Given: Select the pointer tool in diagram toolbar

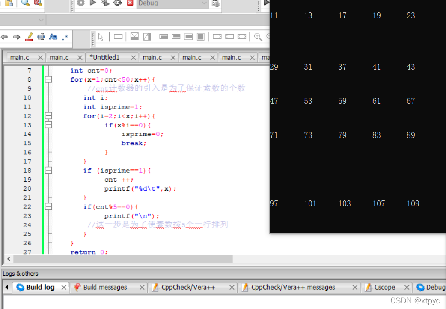Looking at the screenshot, I should pyautogui.click(x=101, y=37).
